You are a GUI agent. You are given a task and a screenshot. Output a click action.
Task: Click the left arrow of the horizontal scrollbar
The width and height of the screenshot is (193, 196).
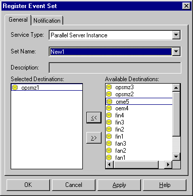(x=110, y=164)
